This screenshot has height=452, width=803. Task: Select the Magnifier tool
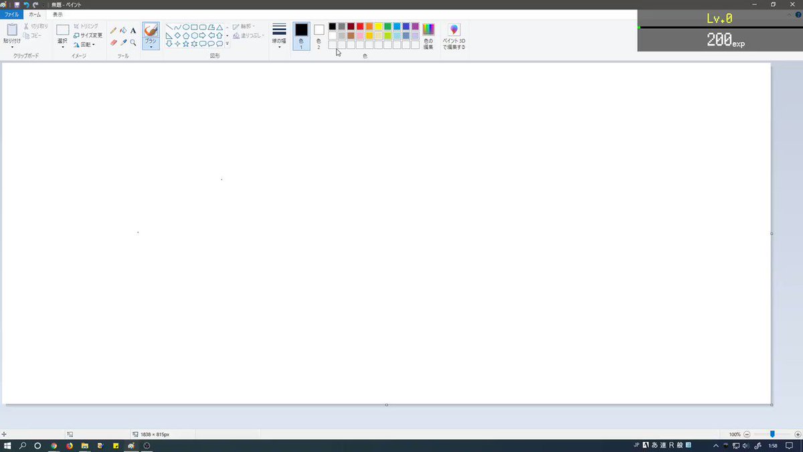click(133, 42)
